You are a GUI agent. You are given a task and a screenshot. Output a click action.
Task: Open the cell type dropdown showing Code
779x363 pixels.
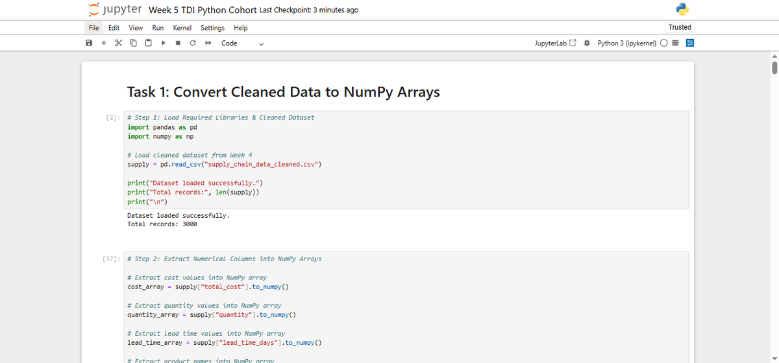point(242,43)
